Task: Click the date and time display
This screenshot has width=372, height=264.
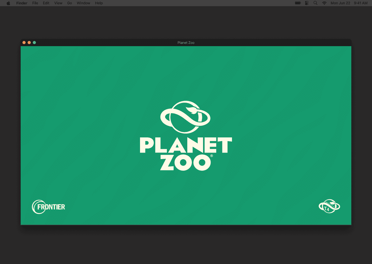Action: pos(349,3)
